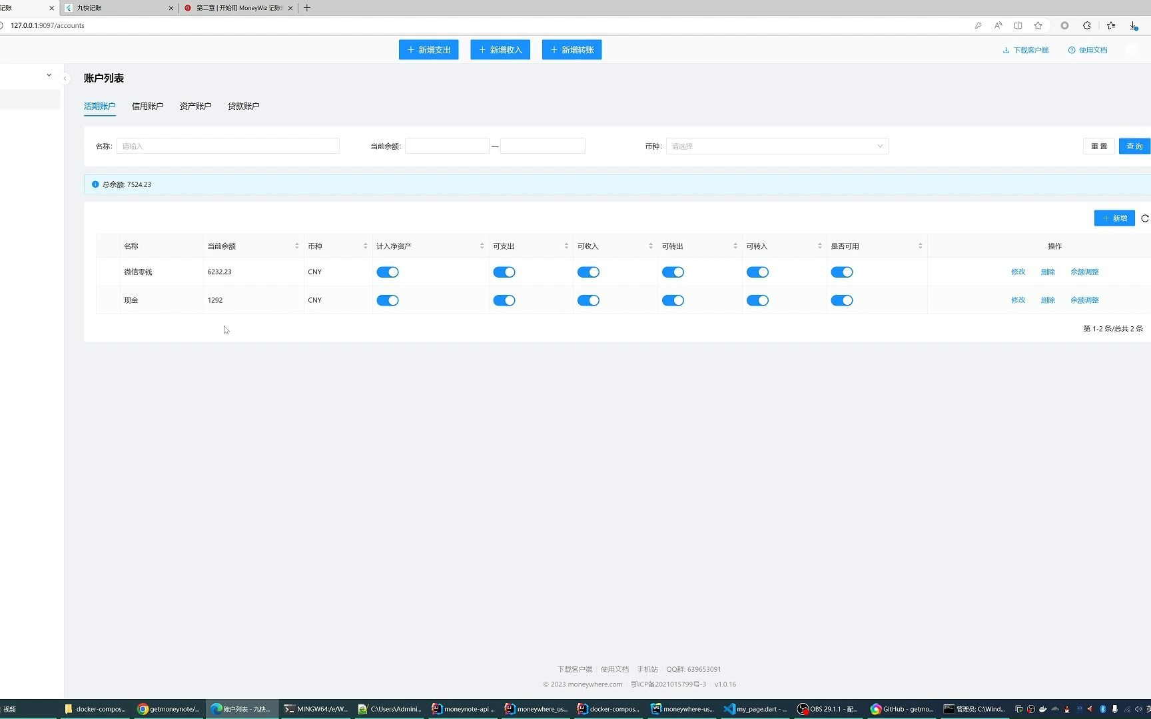Screen dimensions: 1151x719
Task: Open the administrator command prompt taskbar item
Action: (x=974, y=709)
